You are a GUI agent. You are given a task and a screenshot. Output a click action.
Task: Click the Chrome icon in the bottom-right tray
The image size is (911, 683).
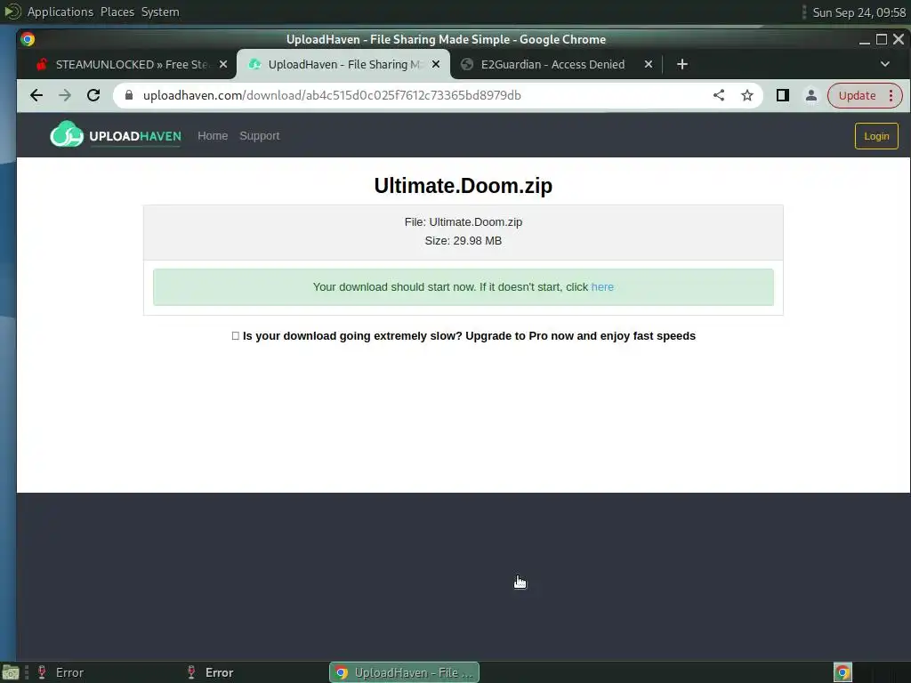point(842,672)
